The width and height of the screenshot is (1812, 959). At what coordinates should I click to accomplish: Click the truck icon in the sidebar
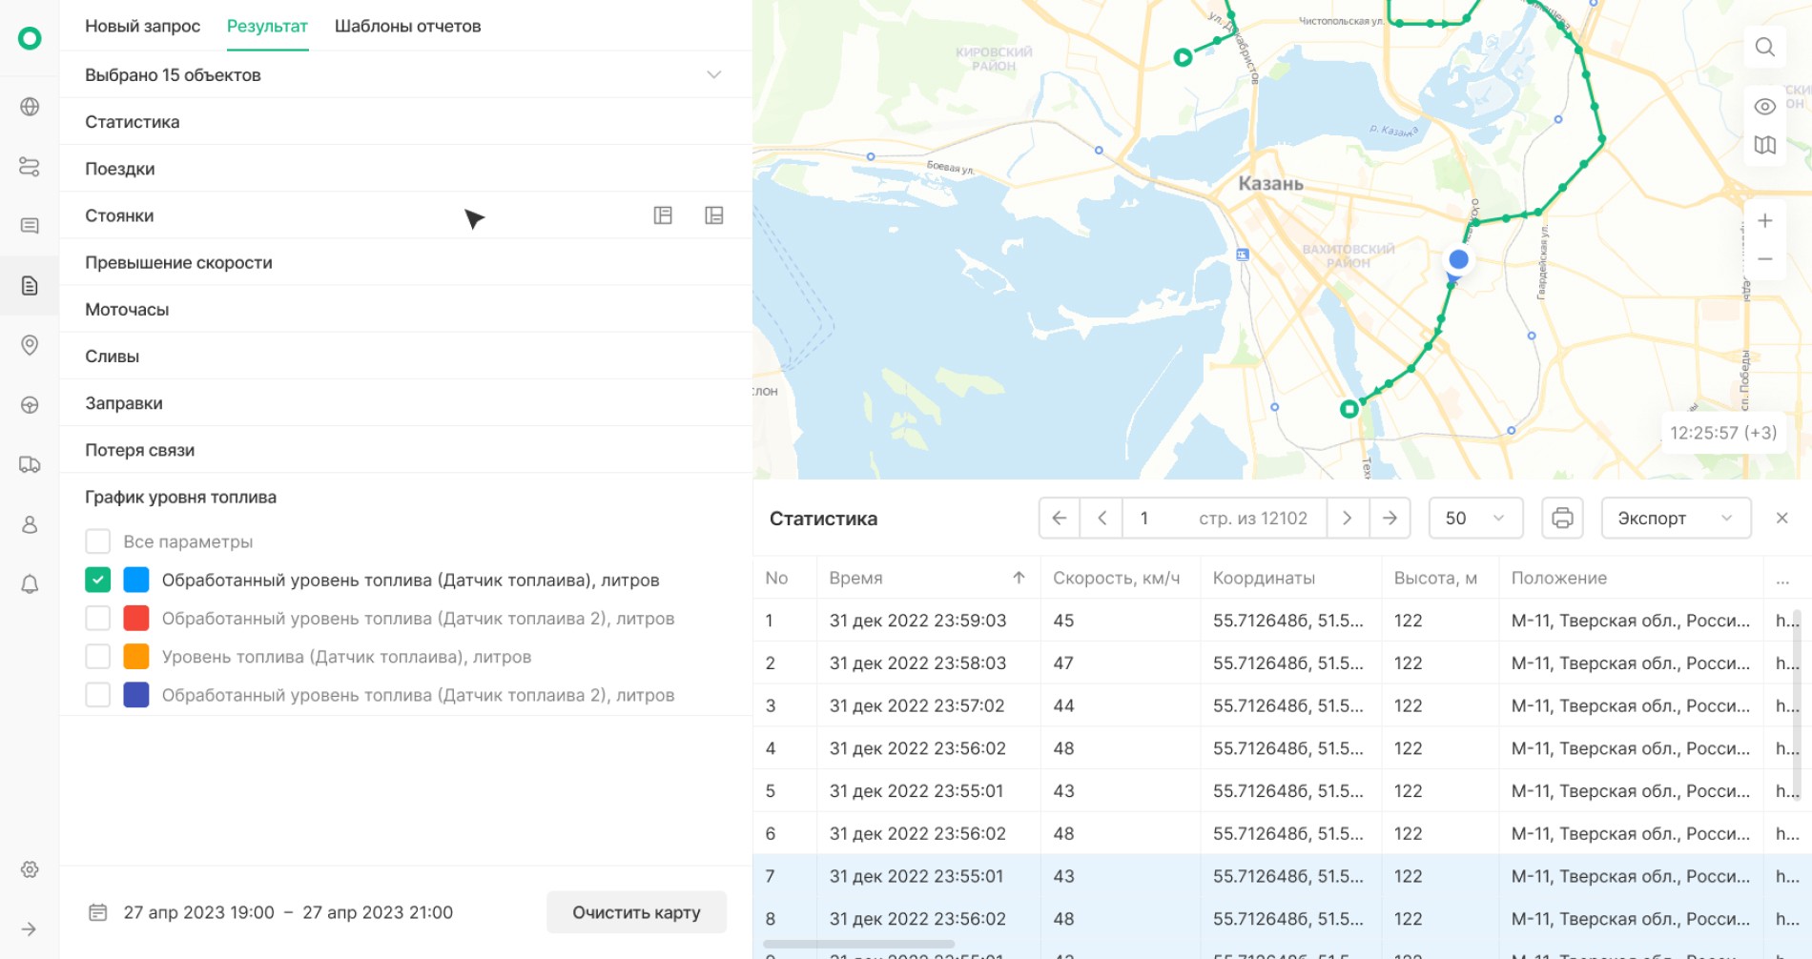point(30,465)
